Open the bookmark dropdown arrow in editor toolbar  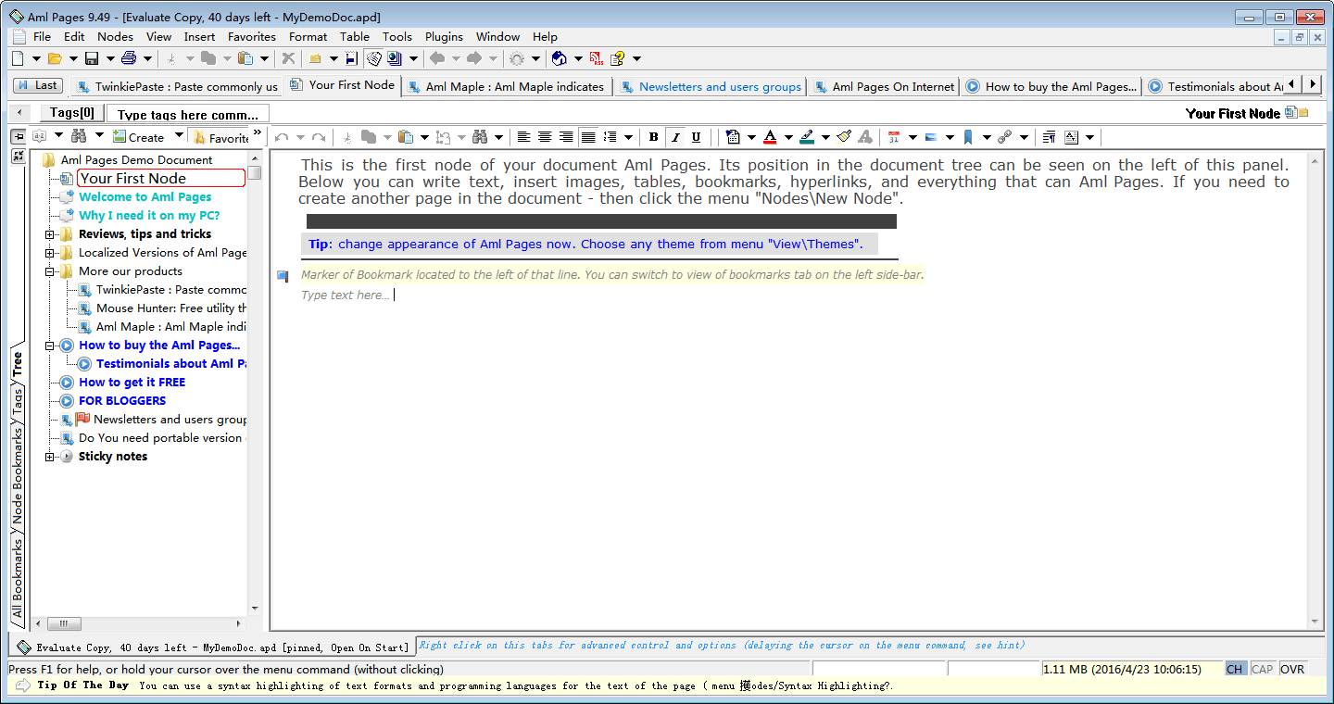(987, 137)
